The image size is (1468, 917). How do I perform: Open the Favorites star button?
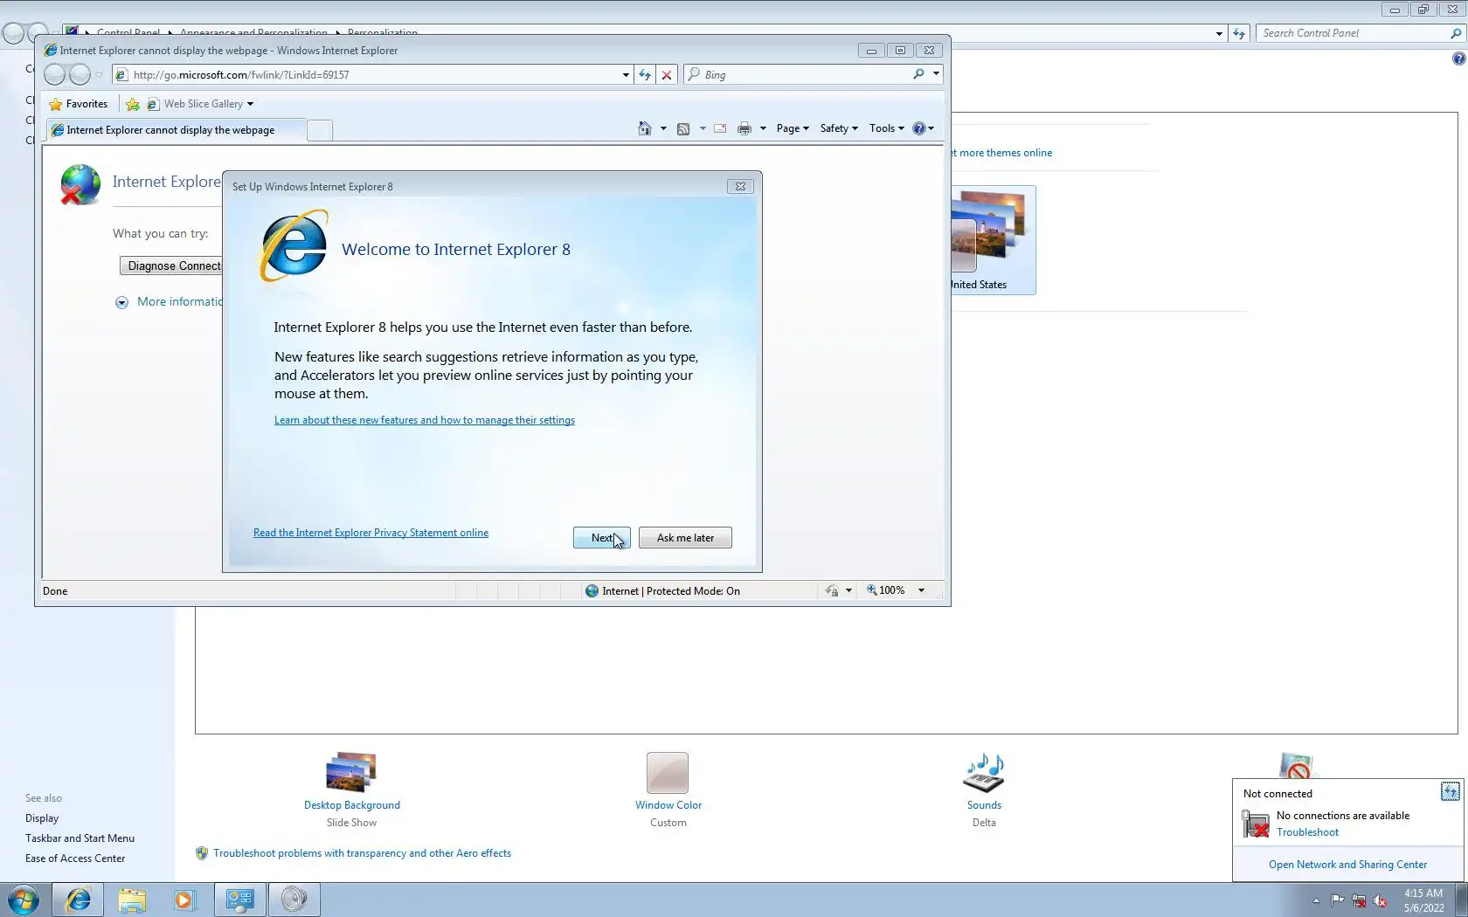click(79, 104)
